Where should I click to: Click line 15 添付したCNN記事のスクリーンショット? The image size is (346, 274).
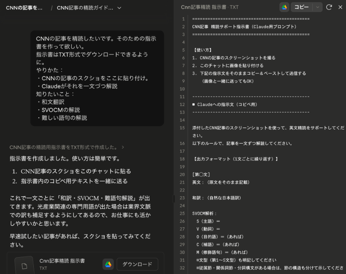click(x=268, y=132)
